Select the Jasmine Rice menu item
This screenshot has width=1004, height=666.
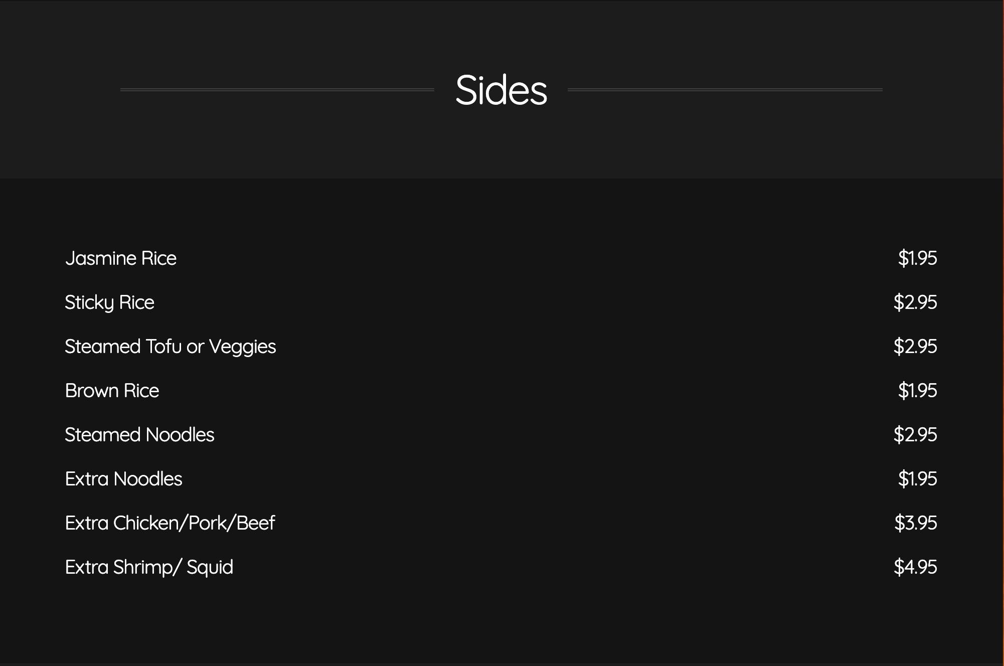[x=121, y=258]
